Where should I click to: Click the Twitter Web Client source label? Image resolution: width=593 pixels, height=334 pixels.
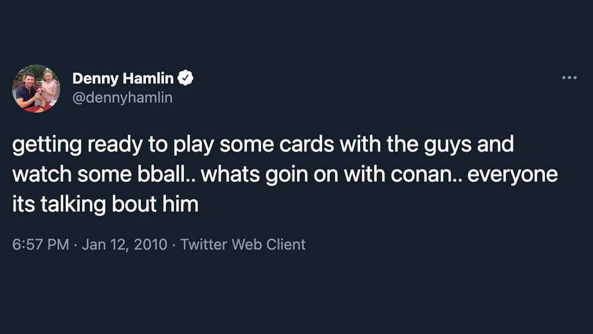(243, 244)
